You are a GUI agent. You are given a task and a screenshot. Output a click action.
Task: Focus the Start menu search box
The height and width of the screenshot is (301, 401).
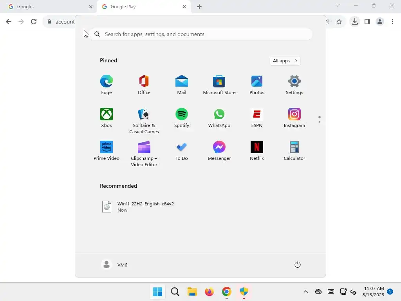pyautogui.click(x=201, y=34)
